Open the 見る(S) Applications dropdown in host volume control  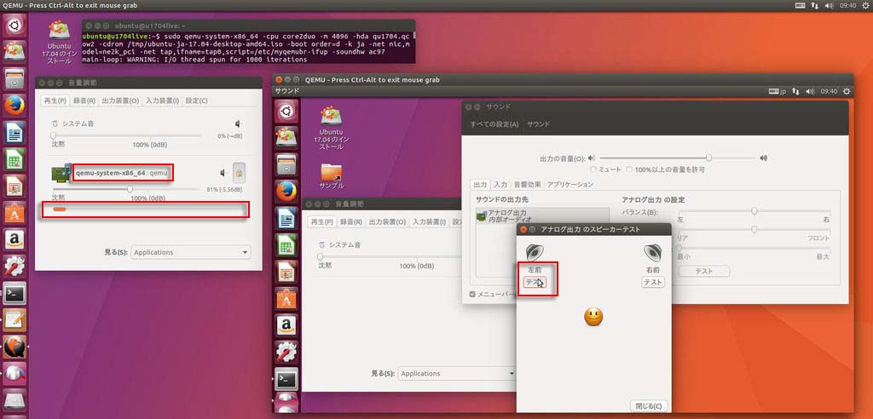(191, 252)
